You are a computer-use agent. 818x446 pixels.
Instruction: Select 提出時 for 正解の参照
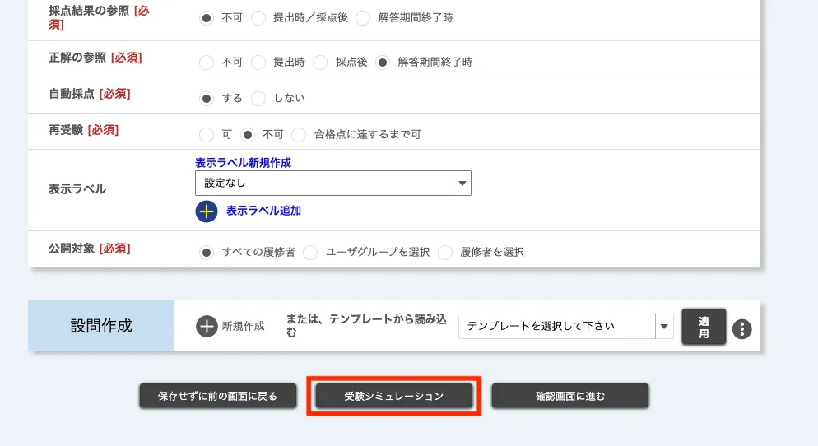click(x=258, y=62)
